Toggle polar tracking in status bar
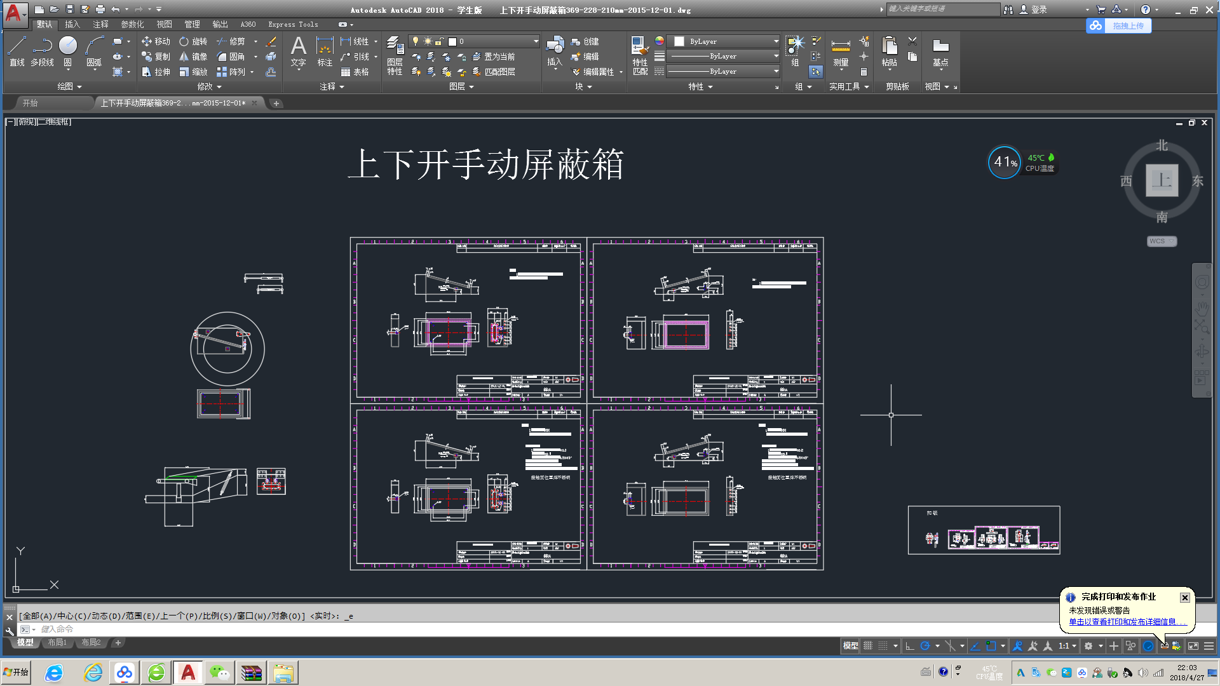 pyautogui.click(x=925, y=646)
